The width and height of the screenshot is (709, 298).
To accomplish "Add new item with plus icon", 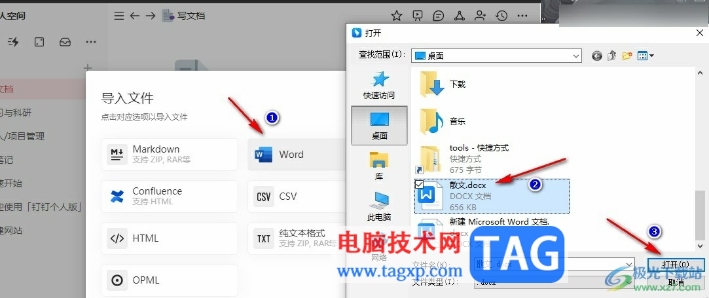I will coord(88,68).
